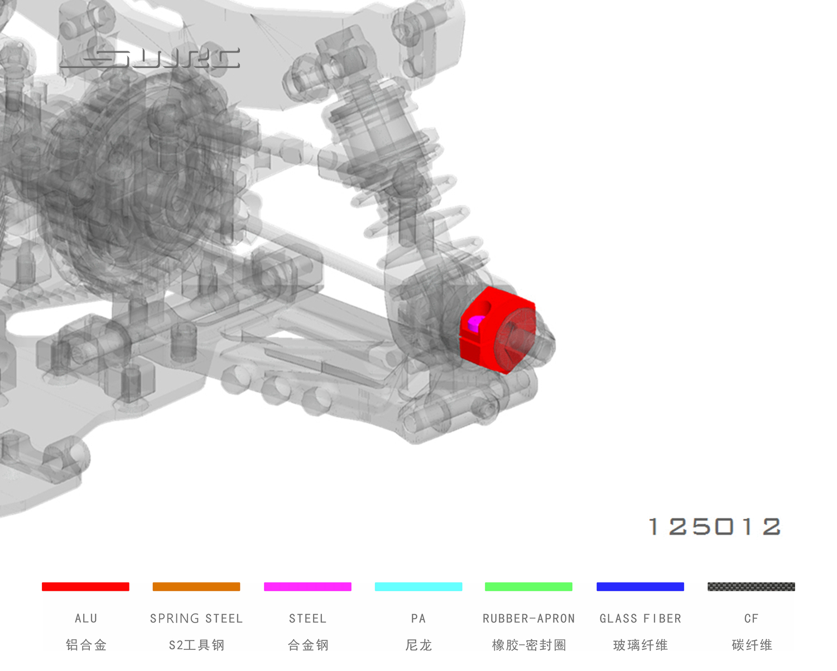Image resolution: width=837 pixels, height=671 pixels.
Task: Click the magenta STEEL color swatch
Action: click(307, 586)
